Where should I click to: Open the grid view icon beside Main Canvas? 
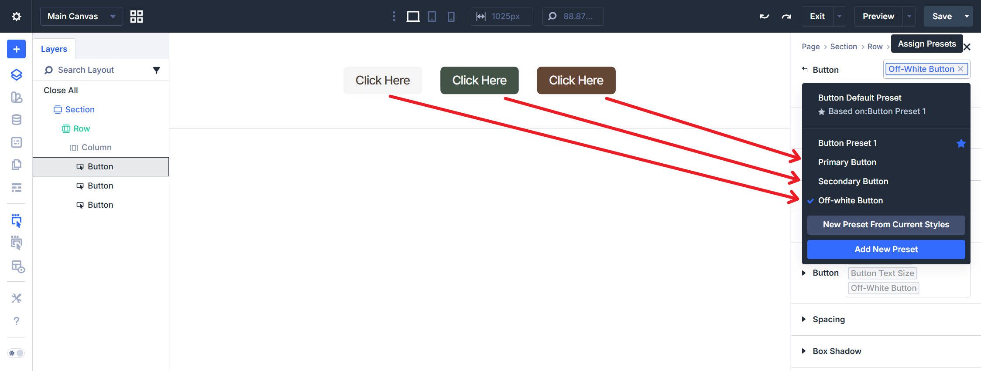point(136,17)
